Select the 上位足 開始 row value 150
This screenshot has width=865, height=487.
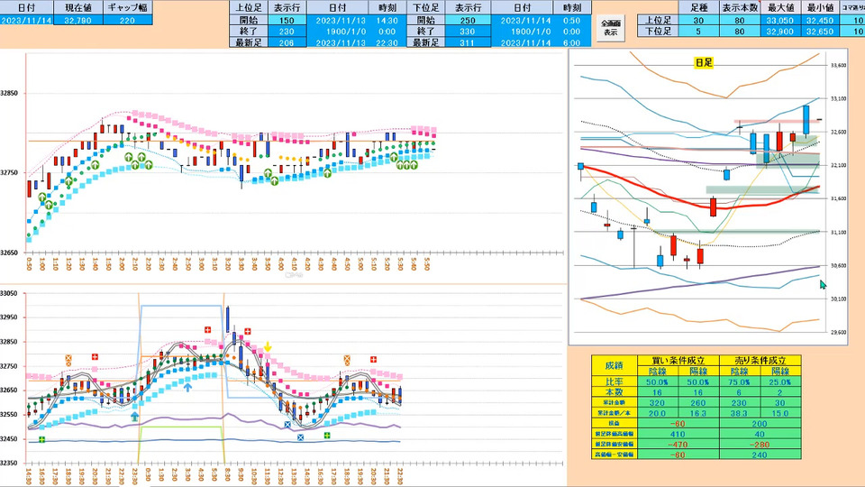click(287, 21)
